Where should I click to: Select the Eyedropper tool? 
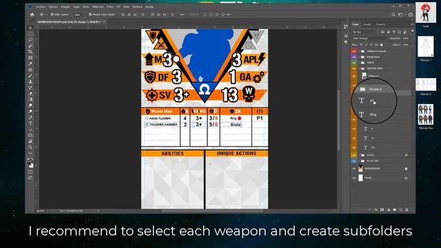(x=30, y=64)
